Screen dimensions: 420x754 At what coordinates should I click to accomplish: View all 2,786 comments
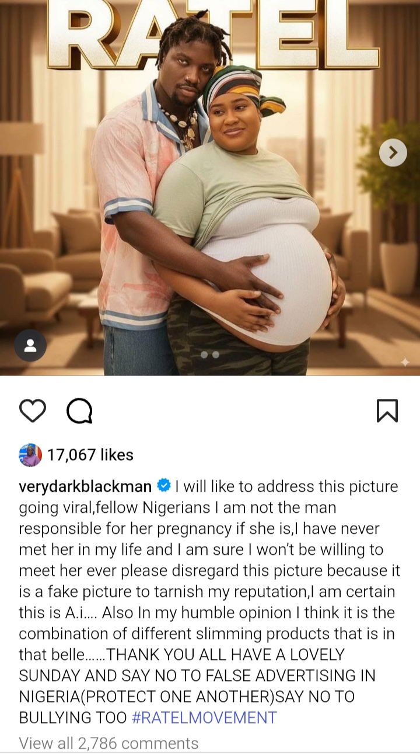pyautogui.click(x=108, y=743)
